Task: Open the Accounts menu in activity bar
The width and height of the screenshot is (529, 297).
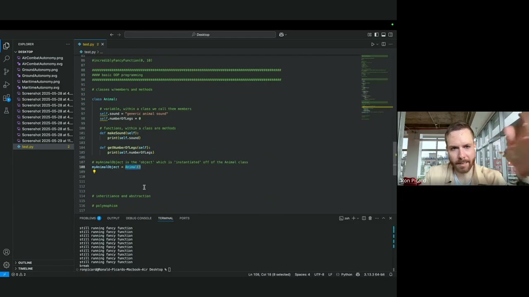Action: point(6,252)
